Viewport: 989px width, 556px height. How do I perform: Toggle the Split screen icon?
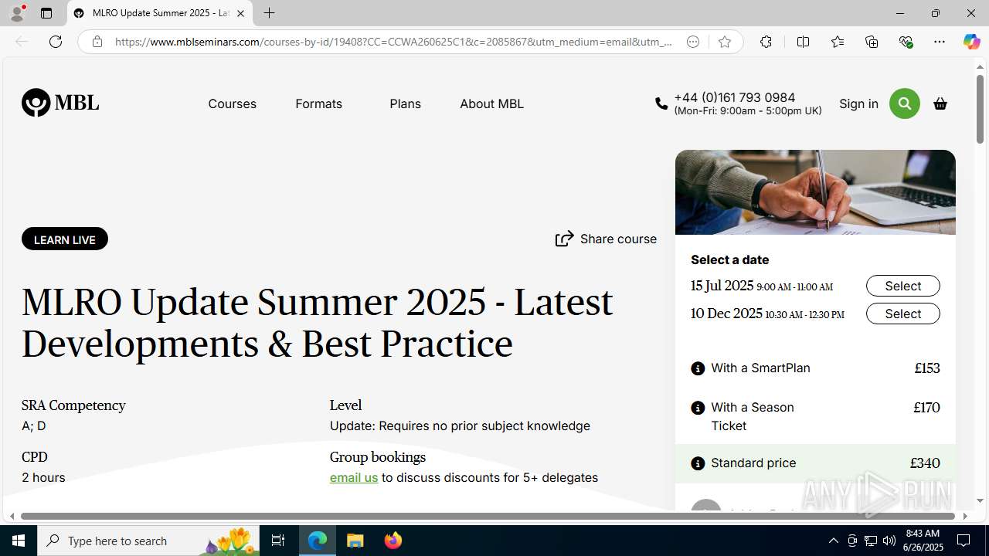coord(803,42)
